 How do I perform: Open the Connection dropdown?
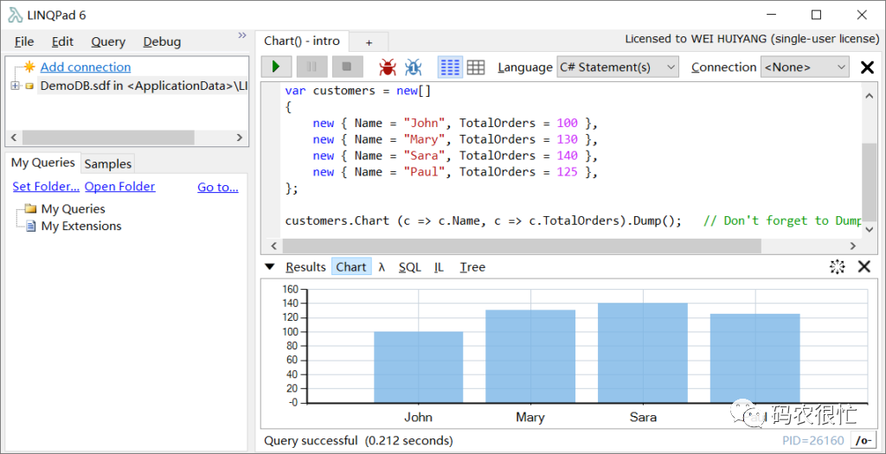(805, 67)
